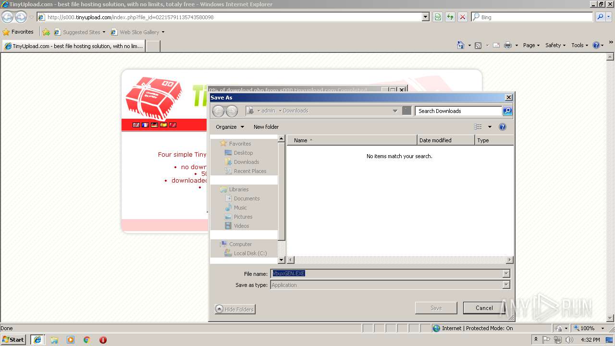Select the French flag language icon
Screen dimensions: 615x346
(145, 125)
